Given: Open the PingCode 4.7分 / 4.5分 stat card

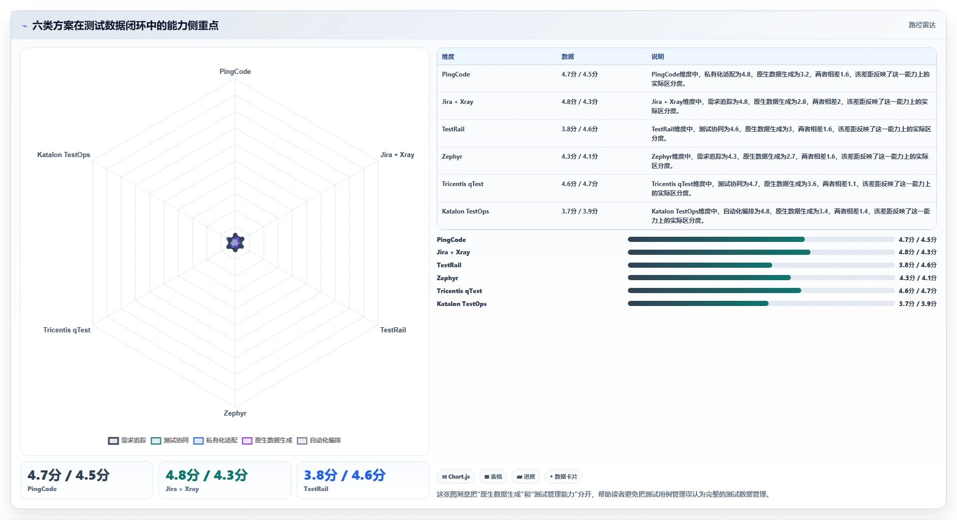Looking at the screenshot, I should (86, 480).
